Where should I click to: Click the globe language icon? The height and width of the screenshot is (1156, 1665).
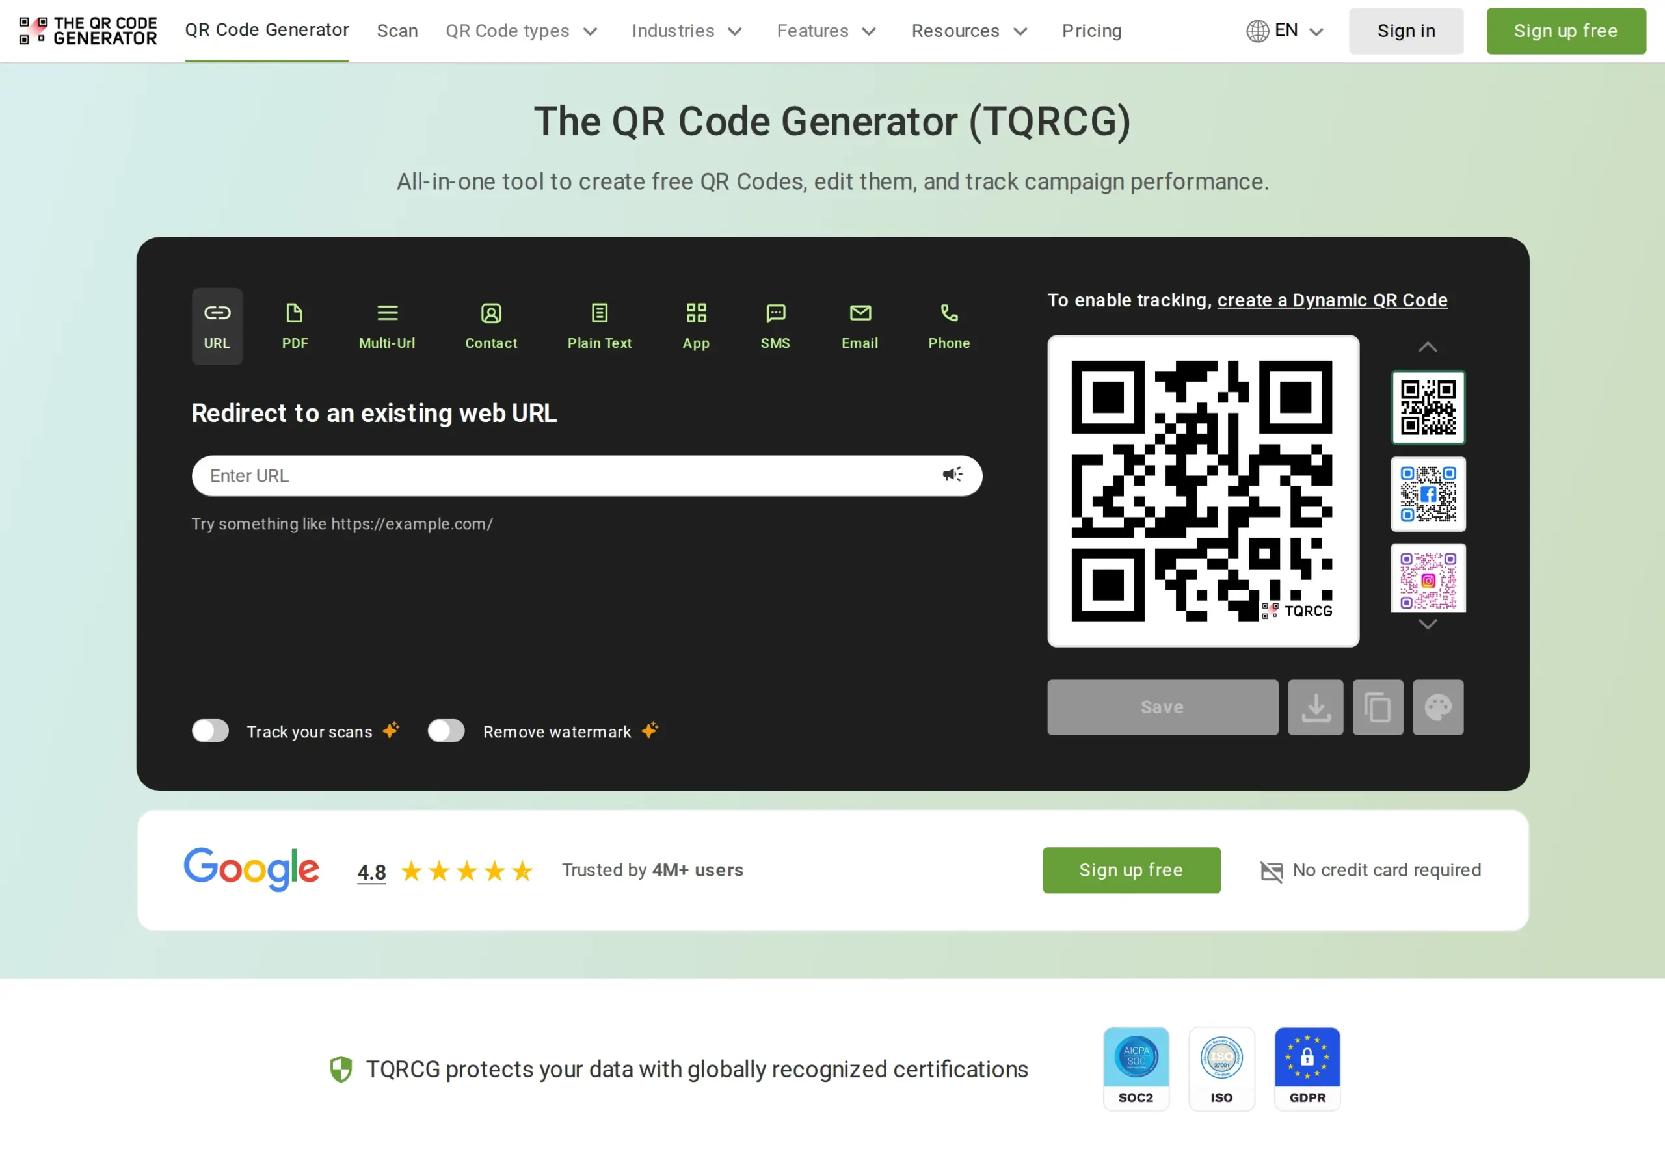point(1257,31)
